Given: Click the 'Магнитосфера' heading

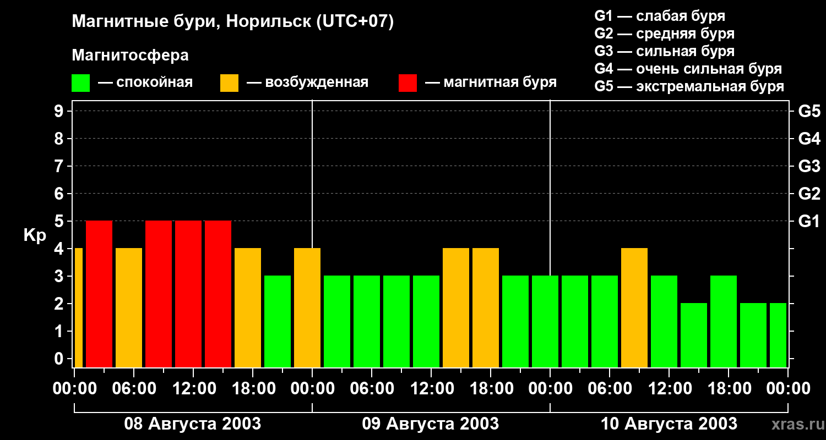Looking at the screenshot, I should [130, 56].
